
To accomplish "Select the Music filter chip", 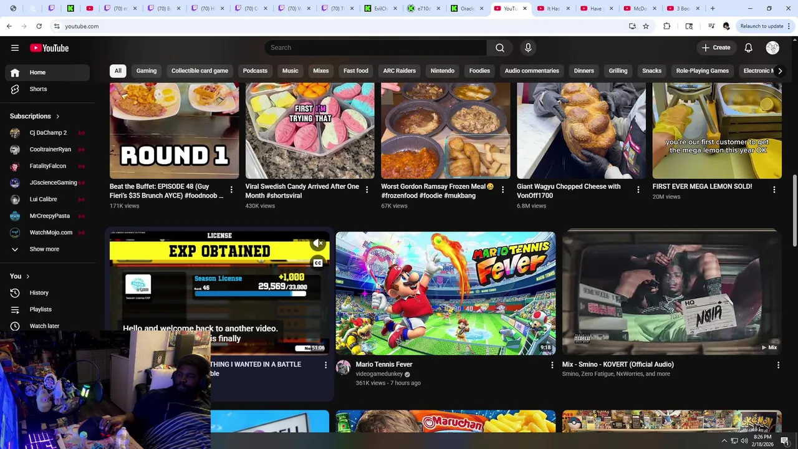I will [290, 71].
